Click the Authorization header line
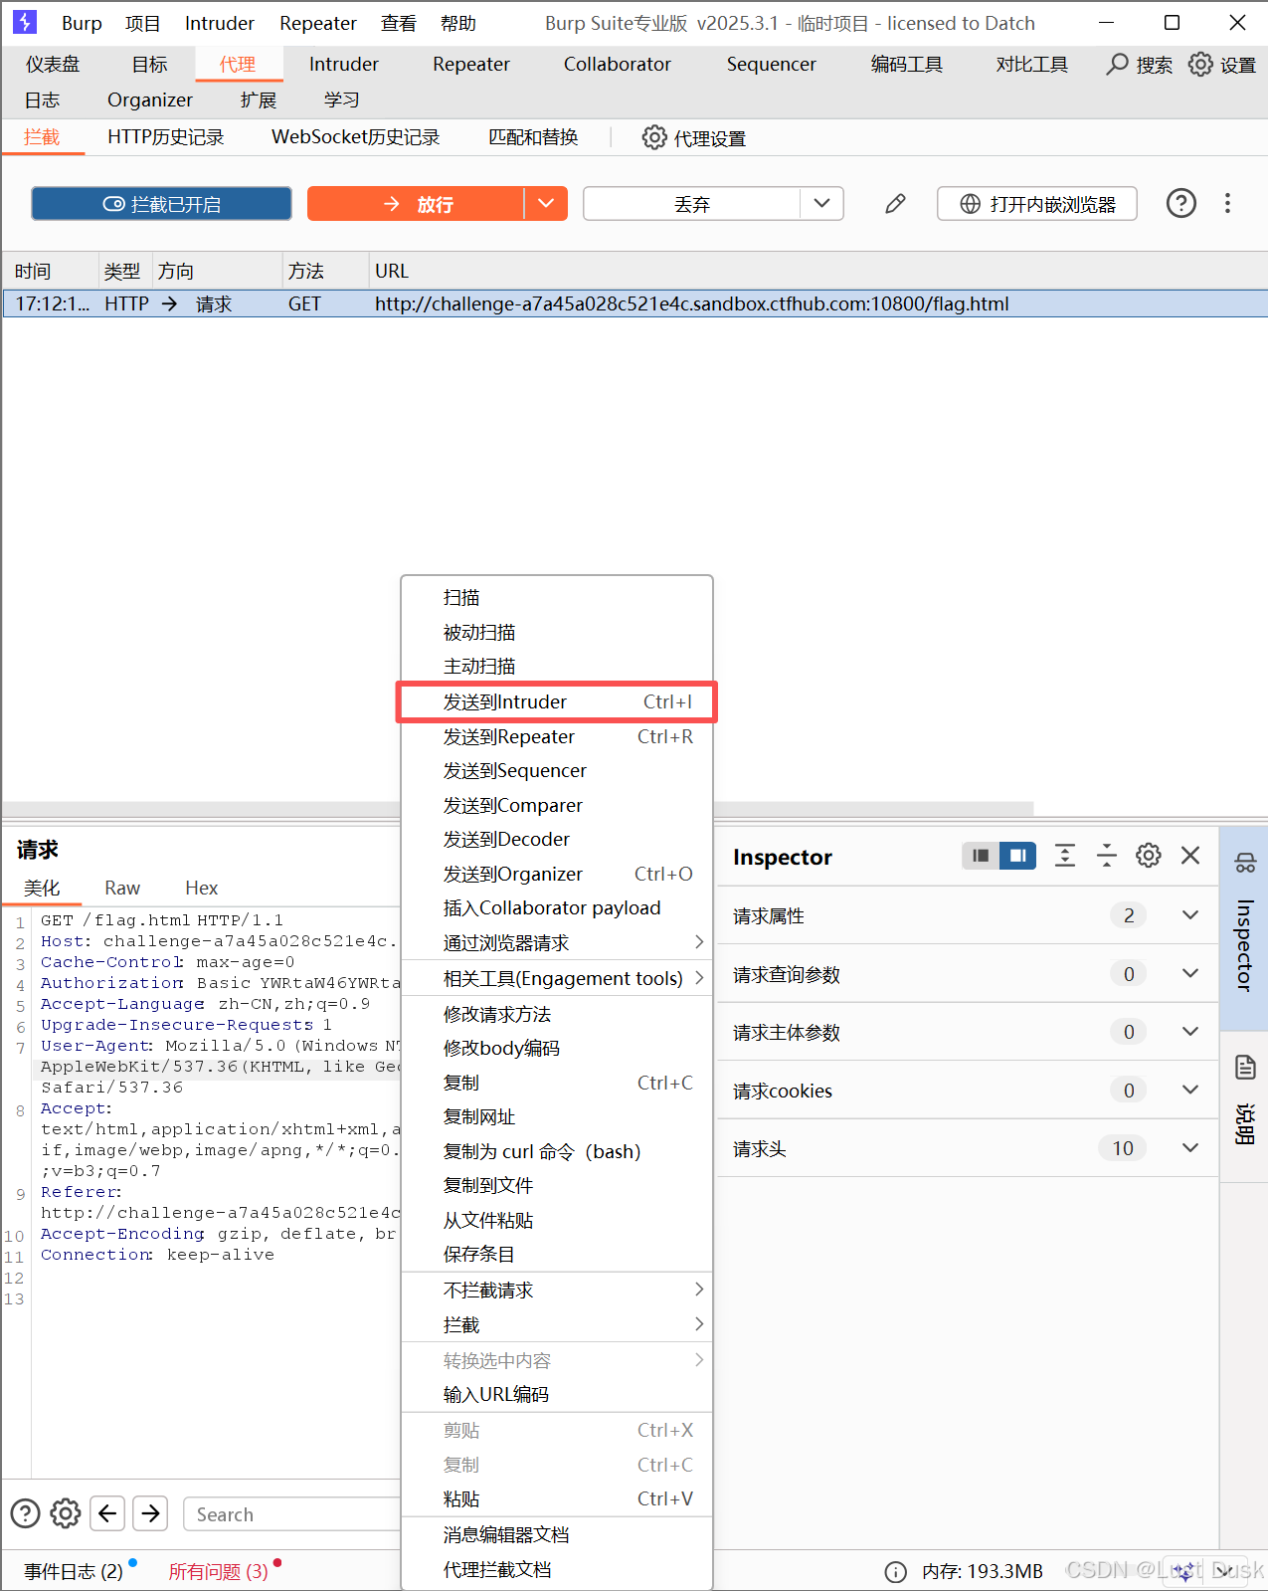This screenshot has height=1591, width=1268. (219, 983)
